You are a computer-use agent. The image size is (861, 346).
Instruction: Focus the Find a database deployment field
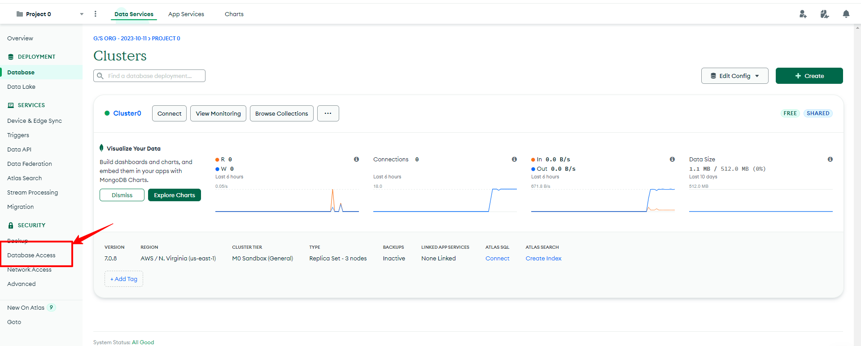(149, 76)
